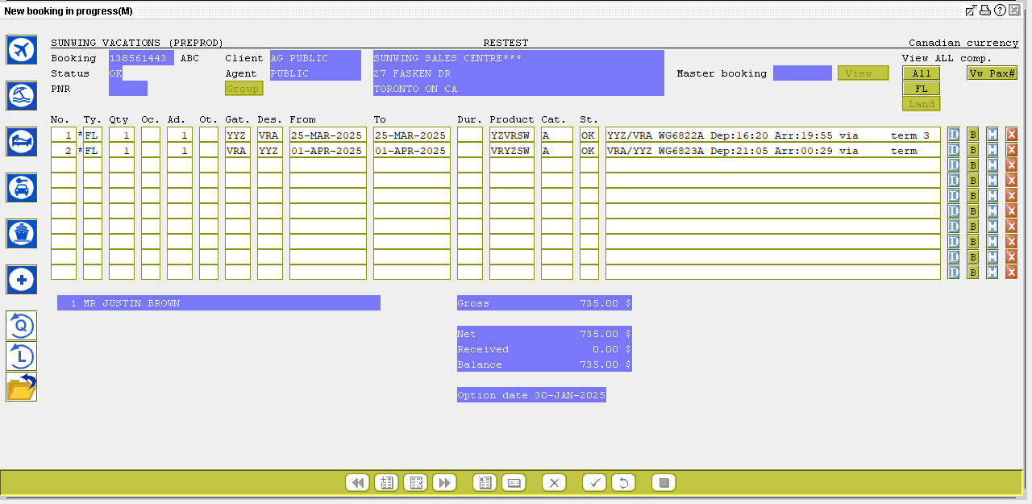The width and height of the screenshot is (1032, 504).
Task: Click the To date 01-APR-2025 cell
Action: tap(412, 150)
